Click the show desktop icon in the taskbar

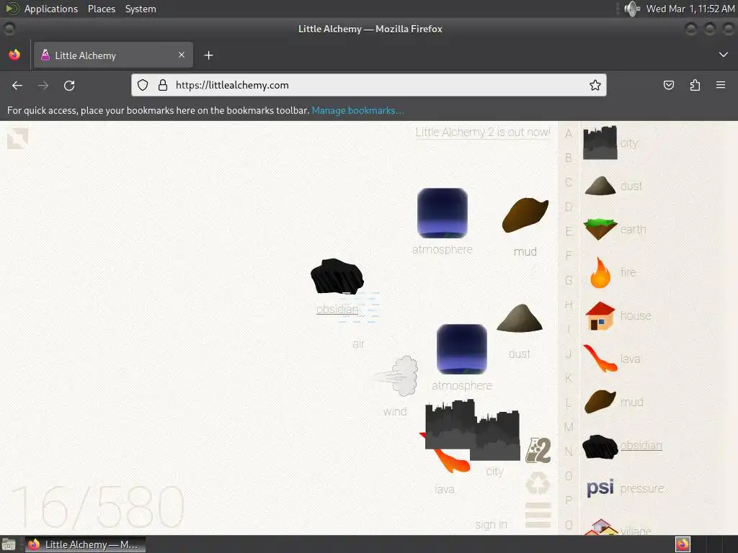pyautogui.click(x=9, y=544)
